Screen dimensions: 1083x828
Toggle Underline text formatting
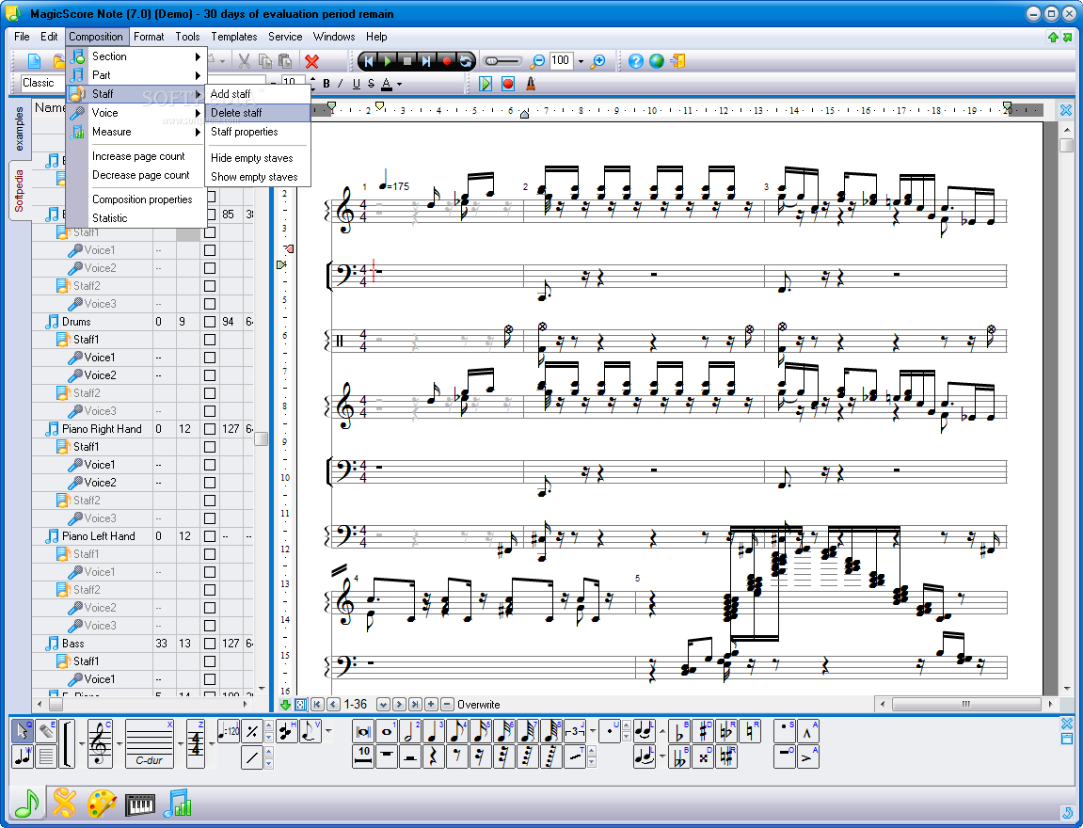357,84
